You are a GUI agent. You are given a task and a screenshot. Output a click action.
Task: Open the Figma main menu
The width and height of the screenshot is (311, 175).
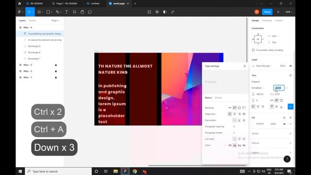point(20,12)
